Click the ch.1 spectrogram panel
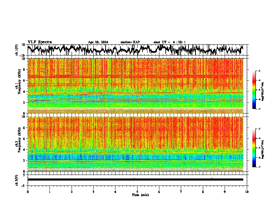278x215 pixels. pos(135,86)
